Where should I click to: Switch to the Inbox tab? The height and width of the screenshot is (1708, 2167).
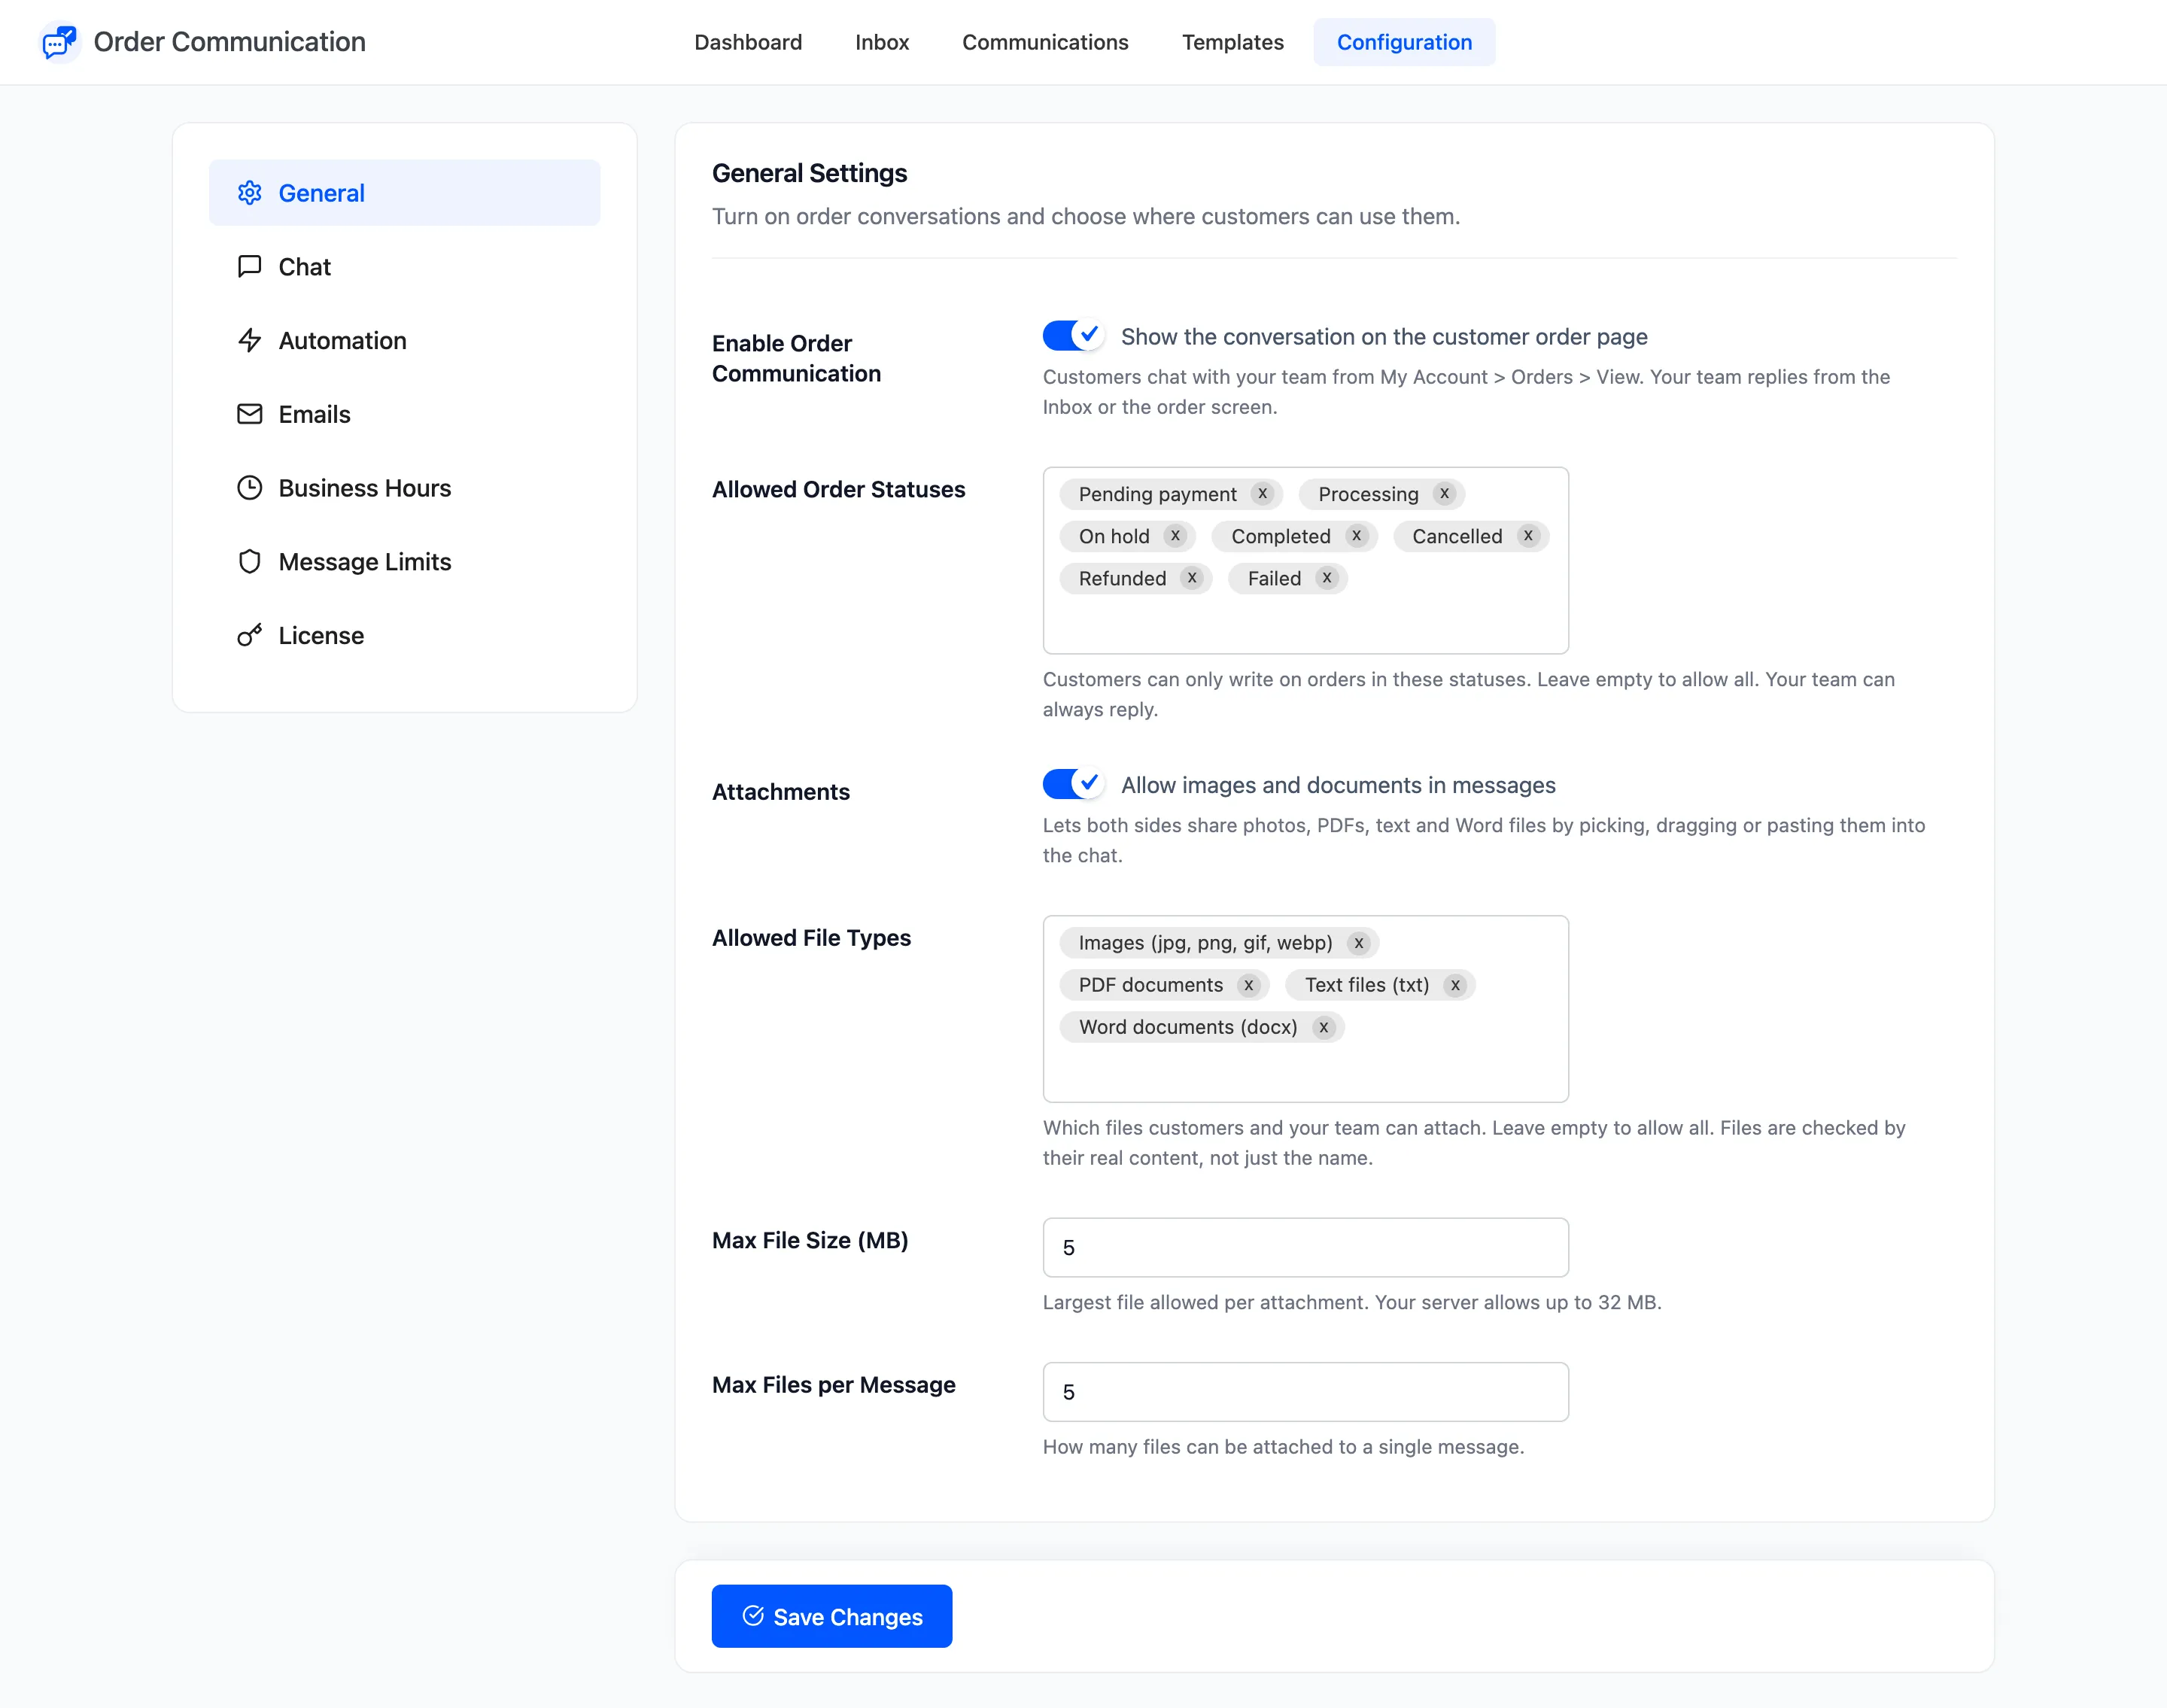(882, 42)
